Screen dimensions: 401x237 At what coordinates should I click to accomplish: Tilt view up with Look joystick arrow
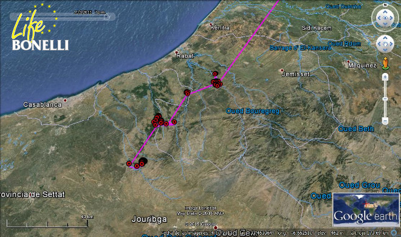[x=385, y=12]
